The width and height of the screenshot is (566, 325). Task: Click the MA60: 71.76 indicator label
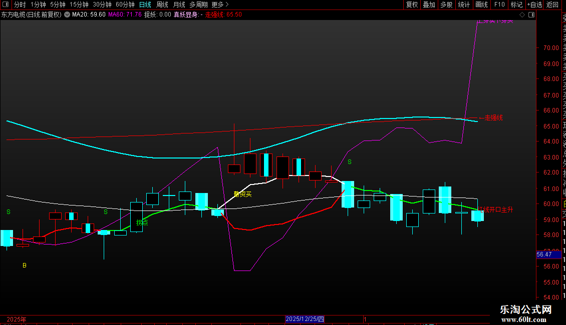[x=125, y=15]
